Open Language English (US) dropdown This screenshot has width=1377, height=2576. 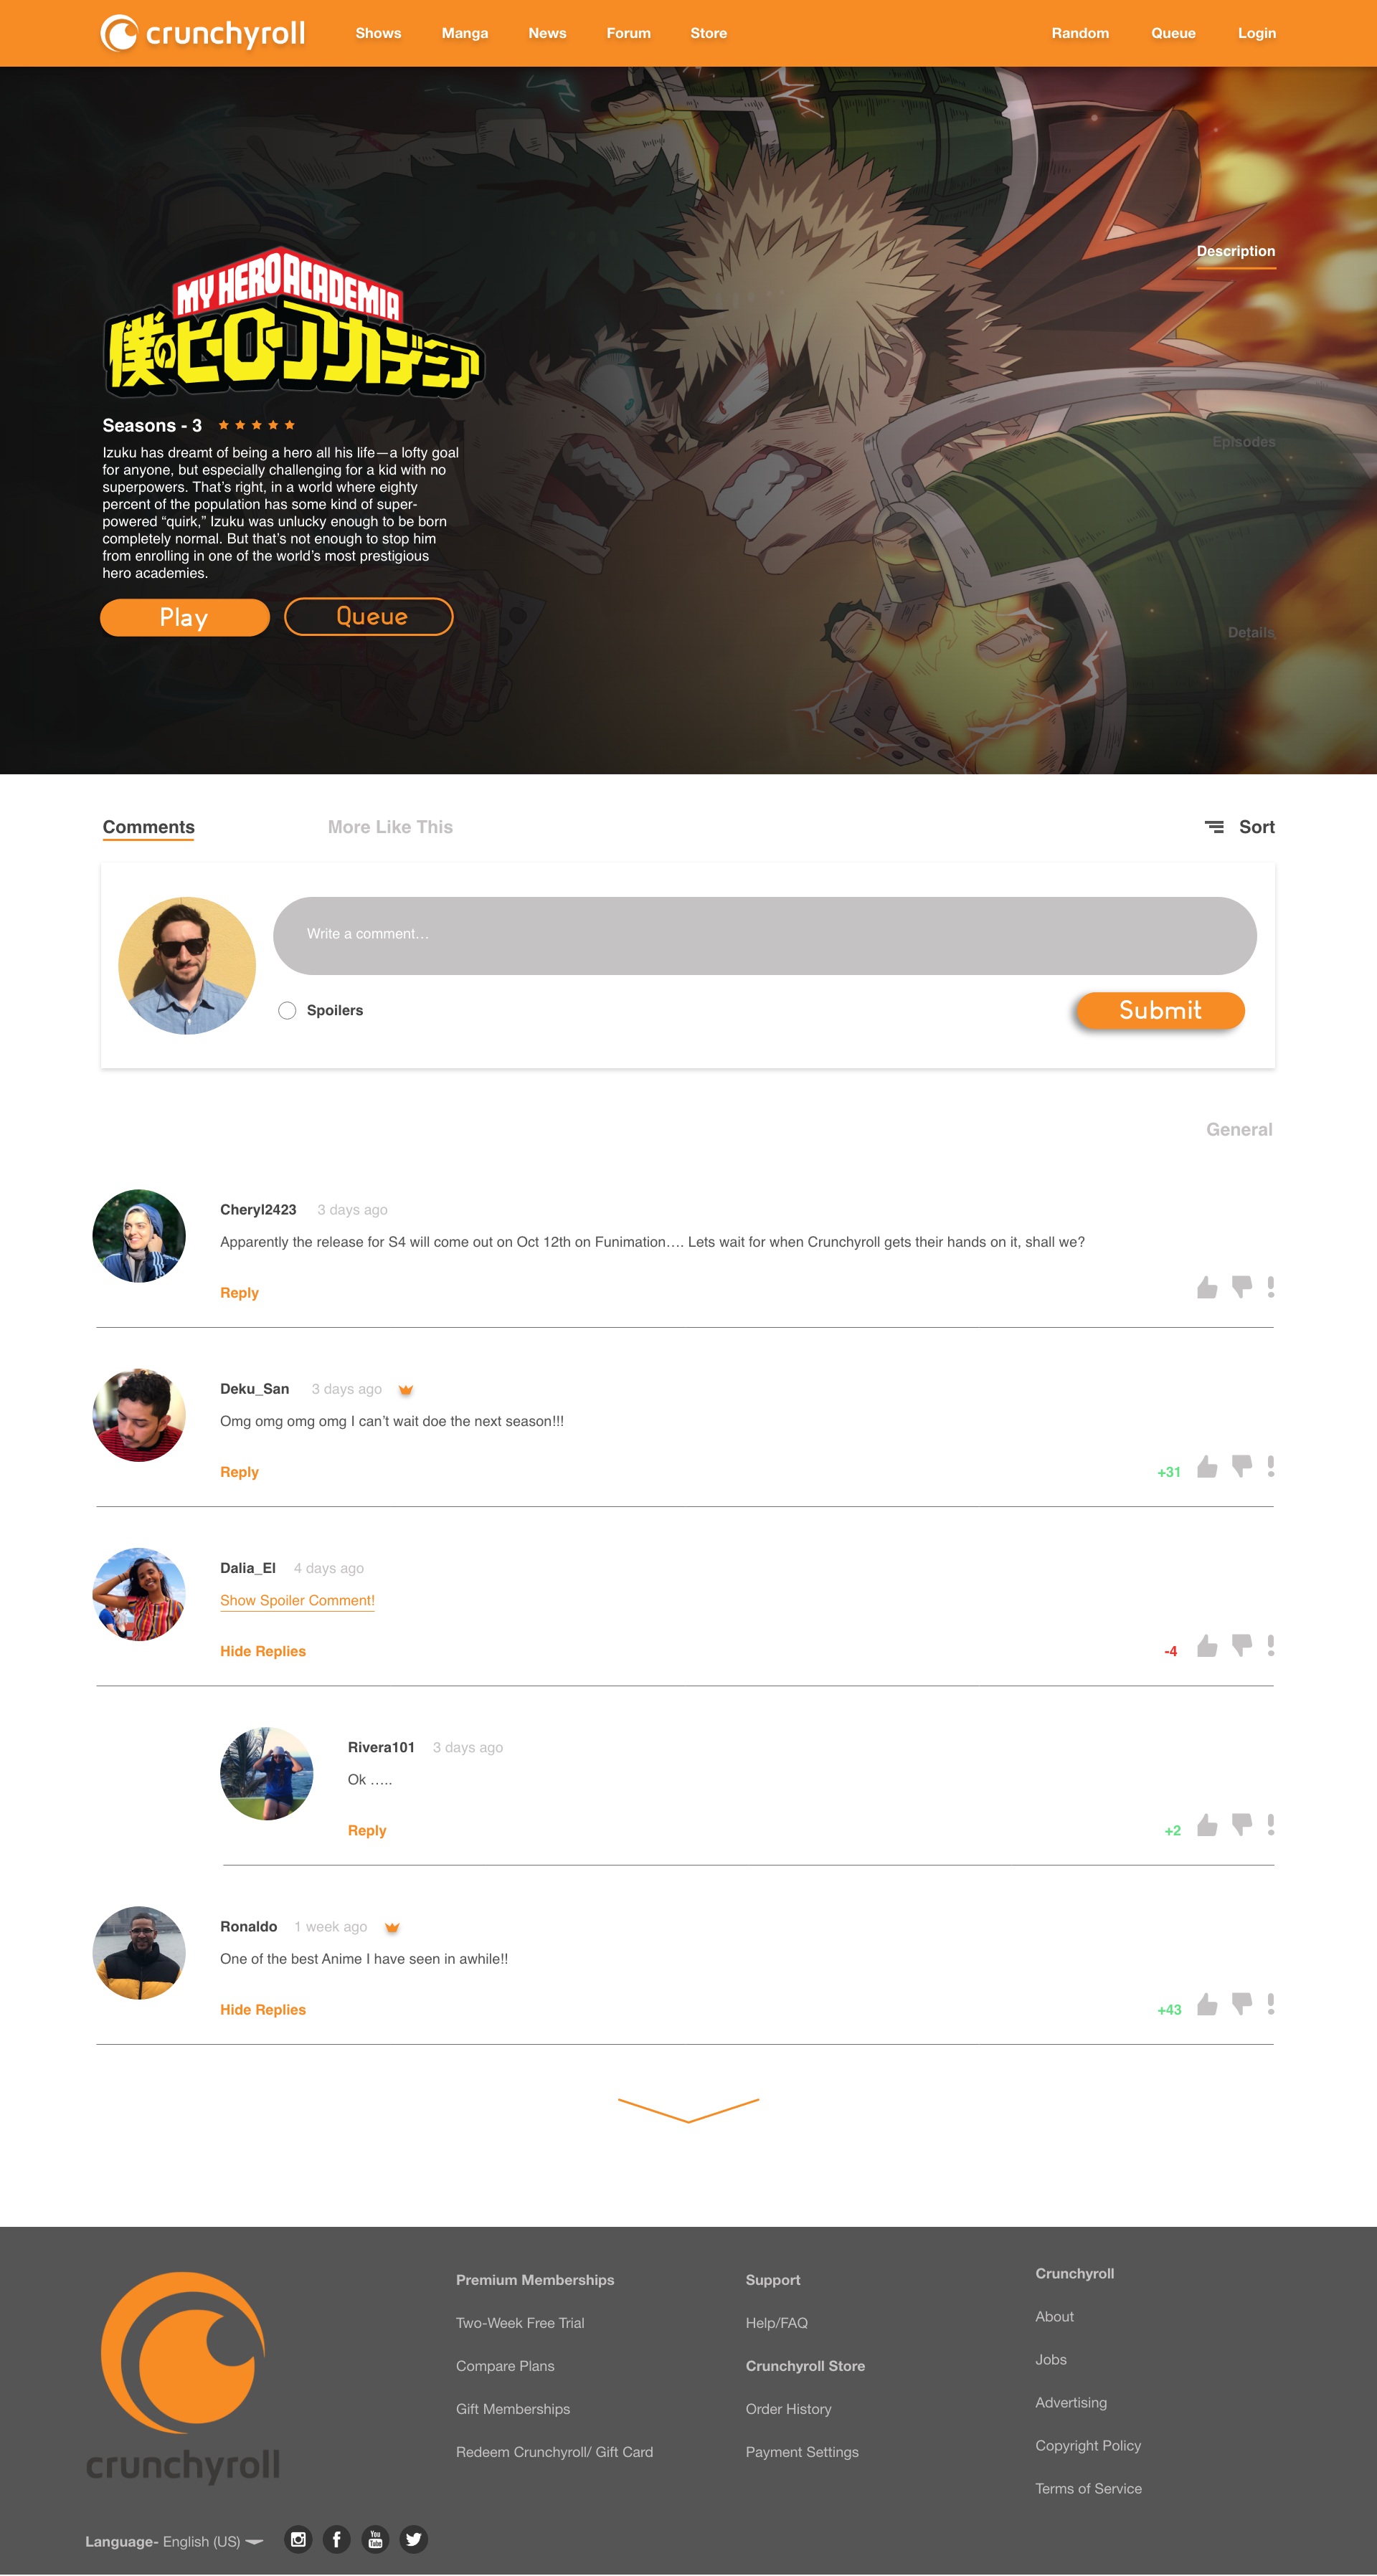174,2541
